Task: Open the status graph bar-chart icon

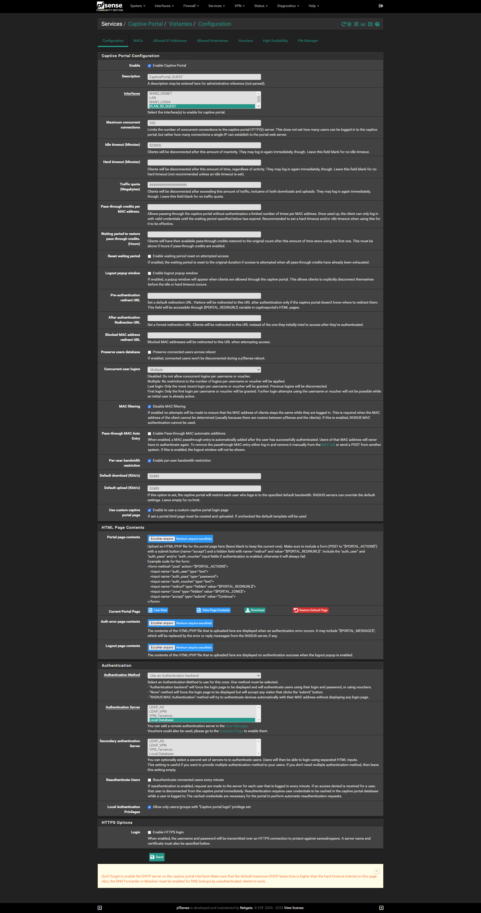Action: click(363, 24)
